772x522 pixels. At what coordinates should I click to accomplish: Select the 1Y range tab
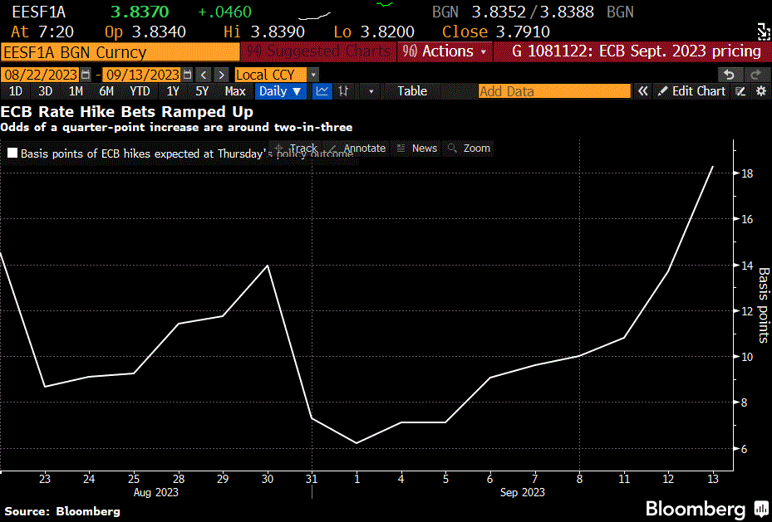click(x=173, y=91)
